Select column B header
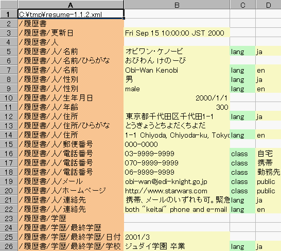281x251 pixels. coord(177,5)
